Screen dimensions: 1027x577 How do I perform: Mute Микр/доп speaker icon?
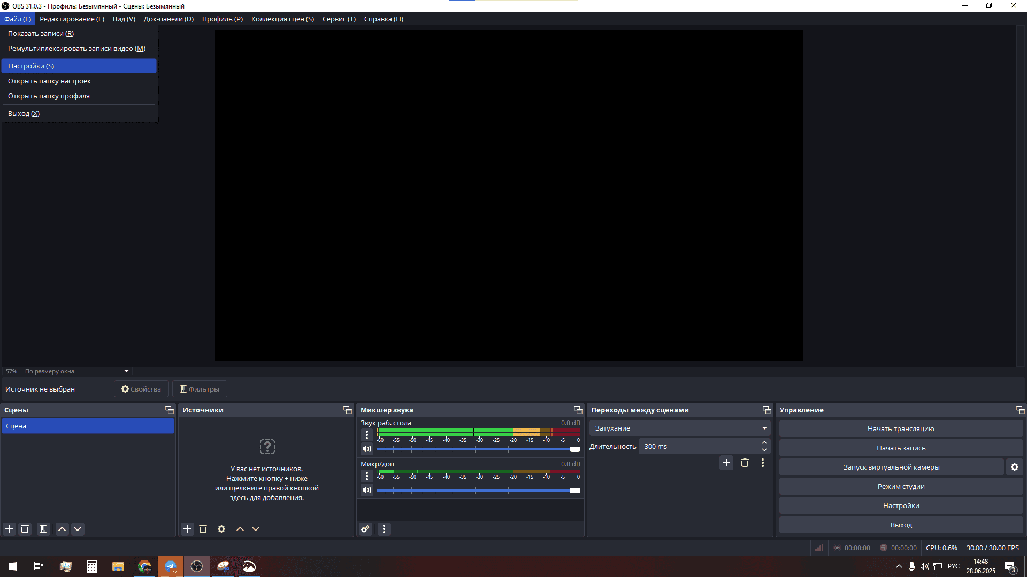tap(367, 490)
